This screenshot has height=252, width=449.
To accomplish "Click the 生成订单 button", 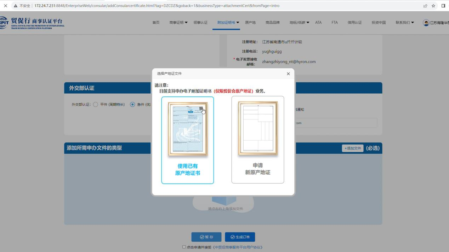I will tap(240, 237).
